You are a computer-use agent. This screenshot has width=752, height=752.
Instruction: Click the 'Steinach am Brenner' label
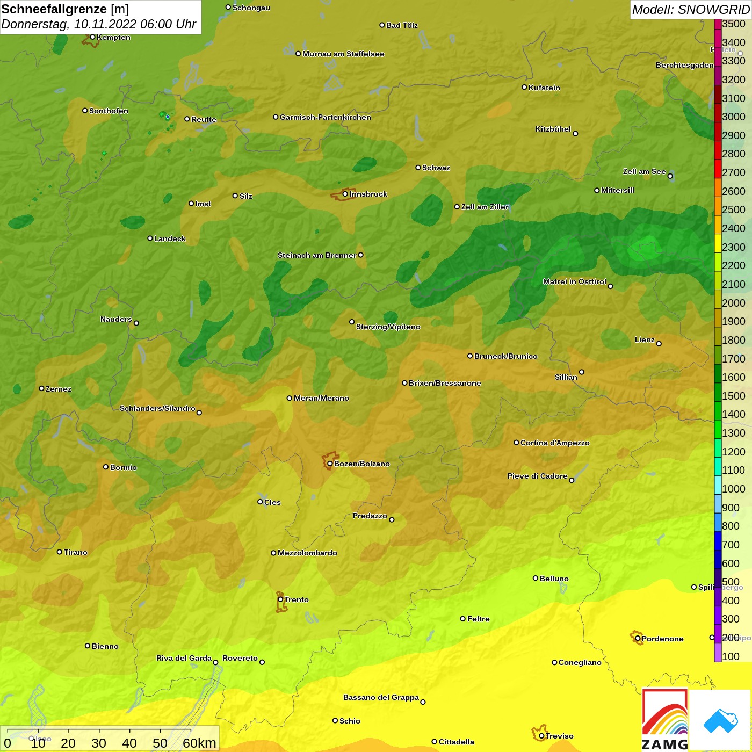tap(317, 255)
